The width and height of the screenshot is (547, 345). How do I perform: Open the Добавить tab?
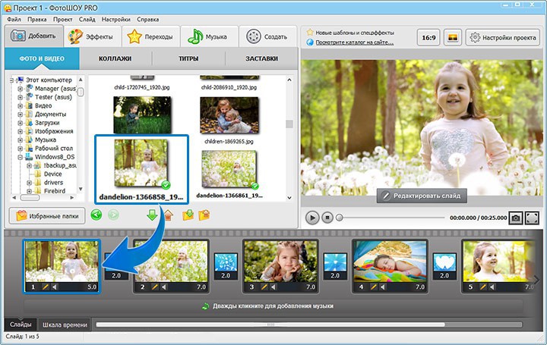point(34,36)
